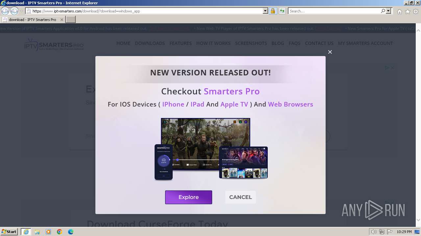421x236 pixels.
Task: Open the FAQS menu link
Action: (294, 43)
